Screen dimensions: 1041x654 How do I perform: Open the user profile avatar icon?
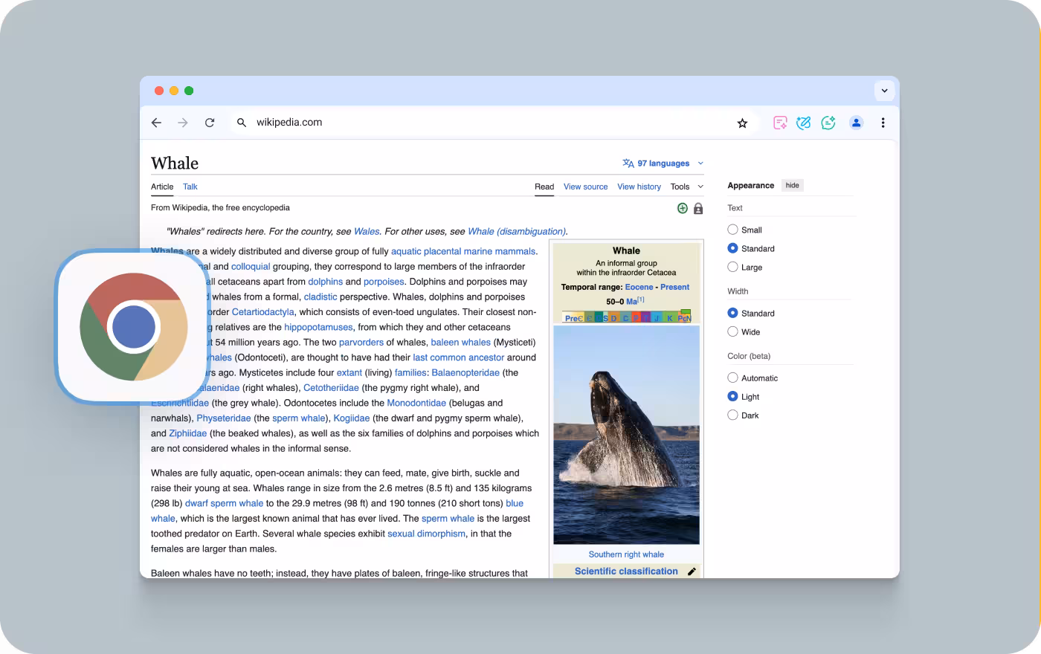[856, 123]
